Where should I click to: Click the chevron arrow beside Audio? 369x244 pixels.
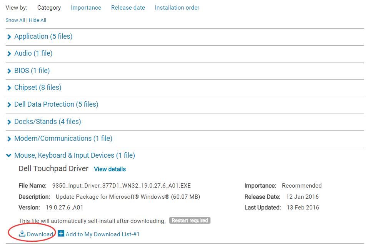(9, 54)
